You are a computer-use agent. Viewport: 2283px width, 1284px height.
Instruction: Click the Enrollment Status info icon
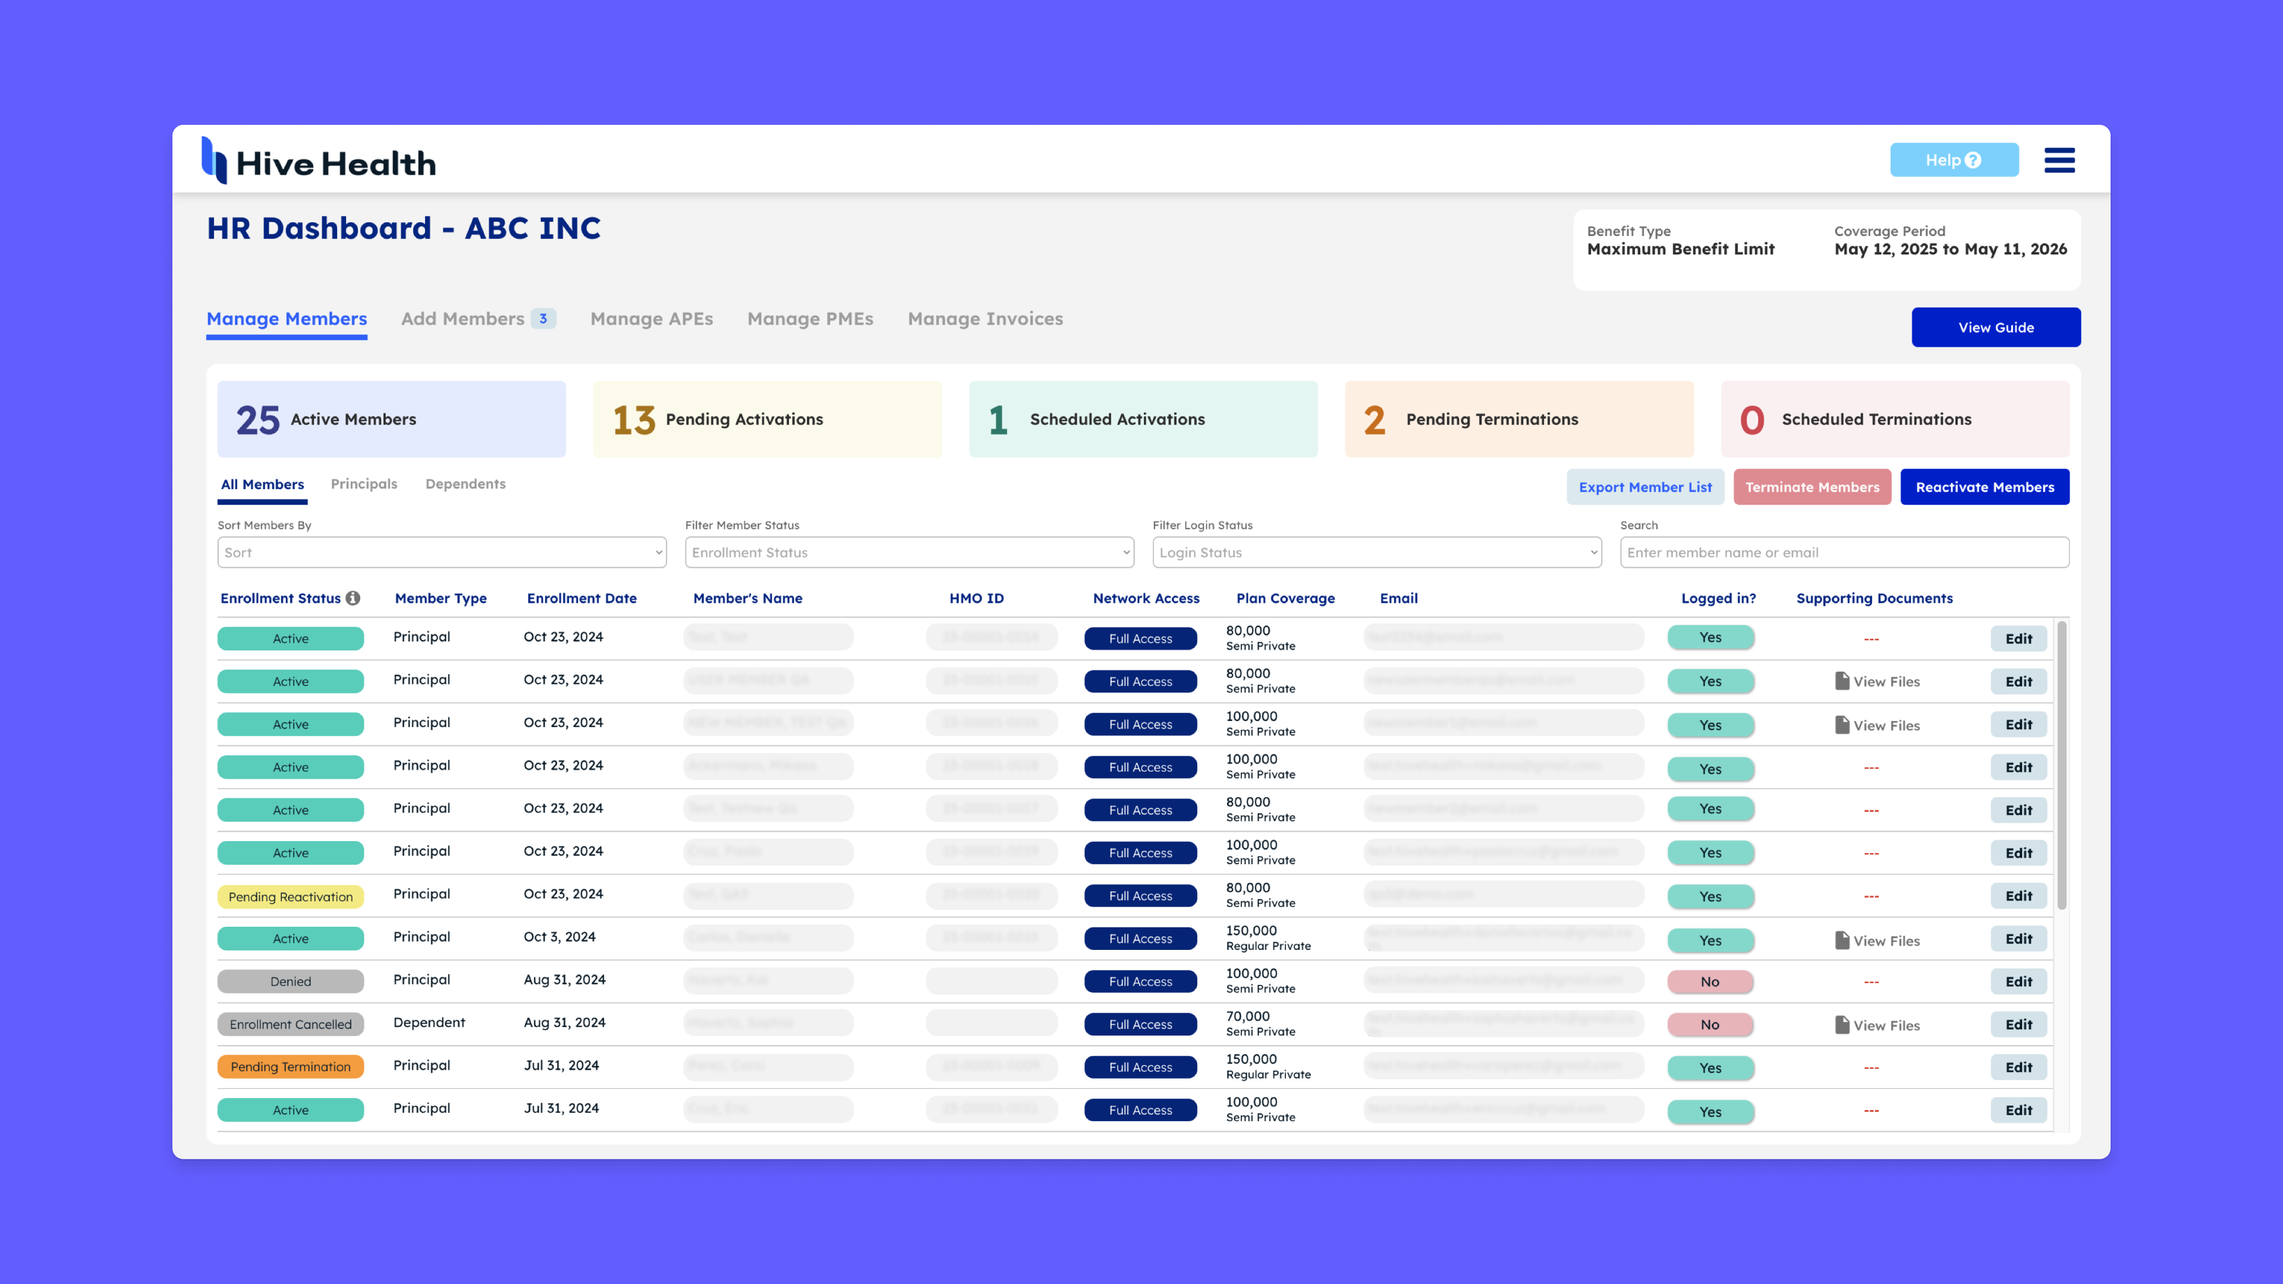coord(353,598)
